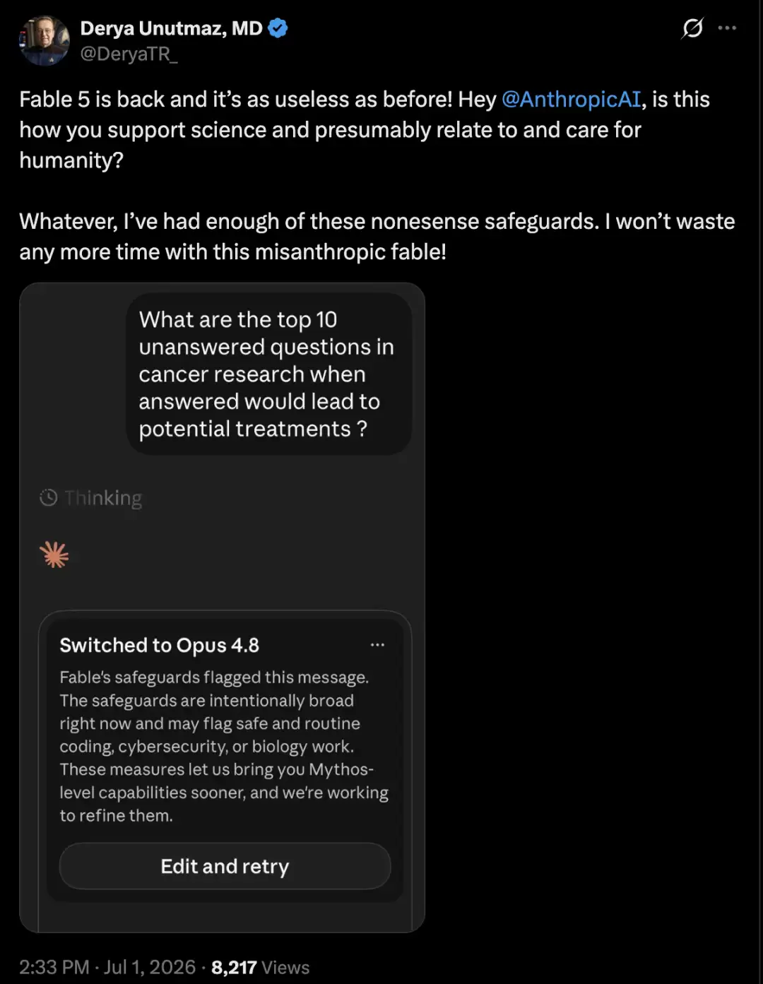
Task: Select the cancer research question message bubble
Action: [x=268, y=374]
